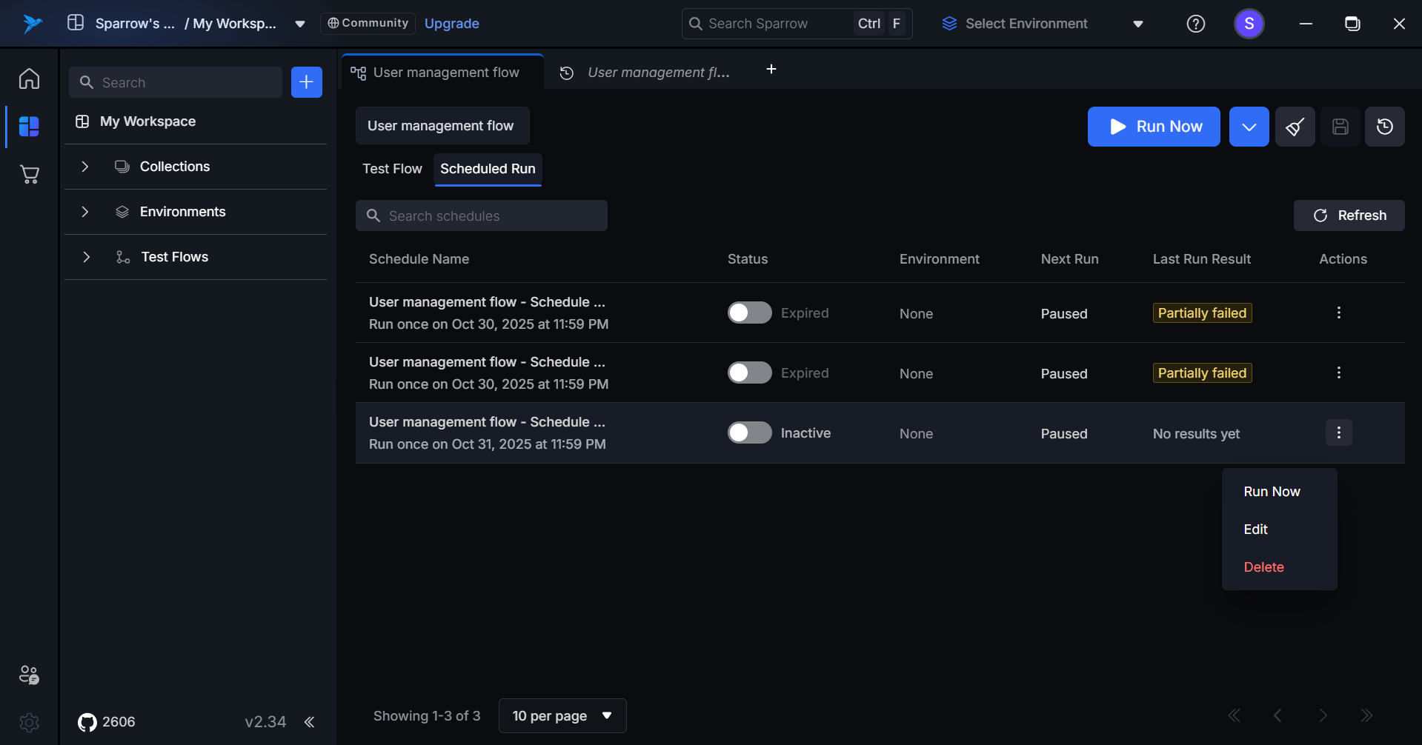Open the help question mark icon

[x=1195, y=24]
